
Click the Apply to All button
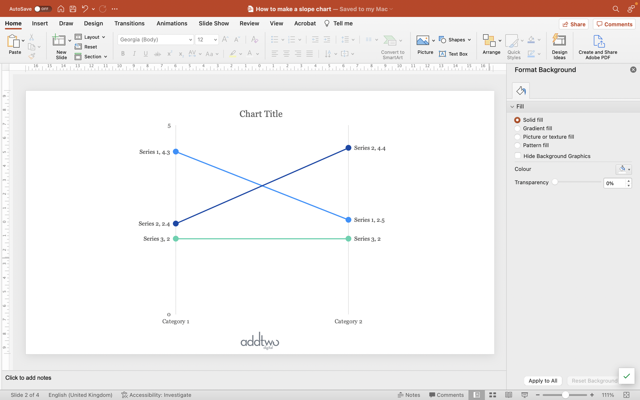543,381
